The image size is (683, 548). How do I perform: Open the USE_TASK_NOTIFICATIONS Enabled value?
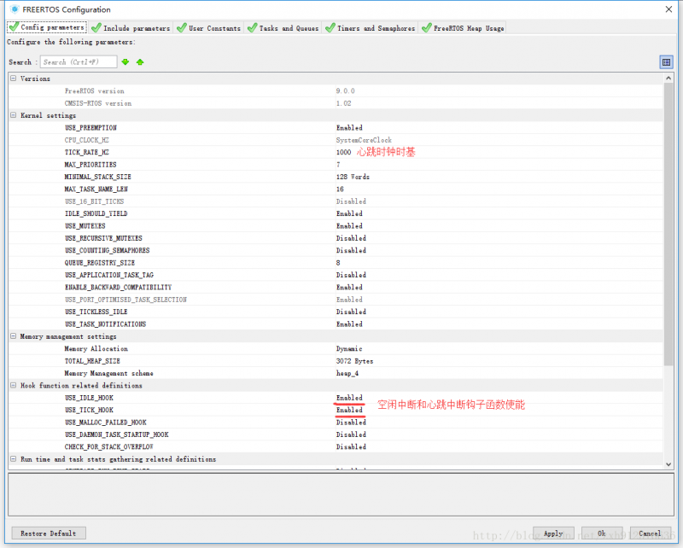(349, 324)
